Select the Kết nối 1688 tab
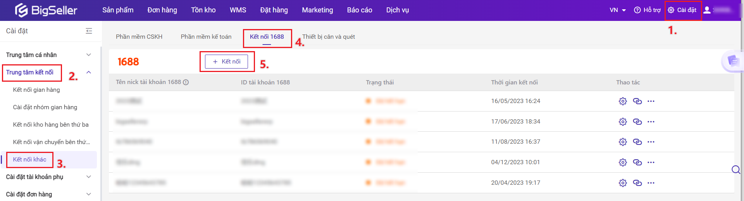Screen dimensions: 744x201 click(267, 37)
